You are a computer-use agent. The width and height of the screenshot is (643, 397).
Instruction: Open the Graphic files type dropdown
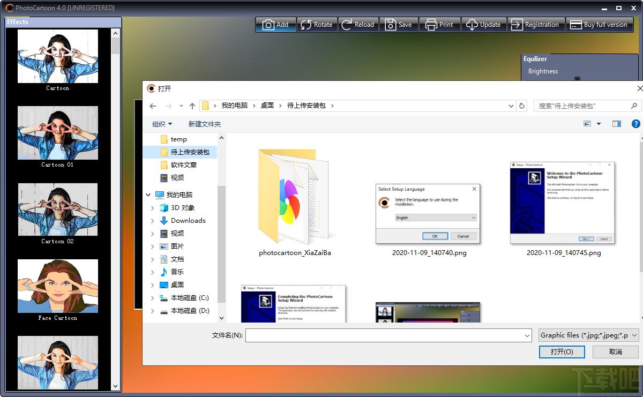point(589,335)
